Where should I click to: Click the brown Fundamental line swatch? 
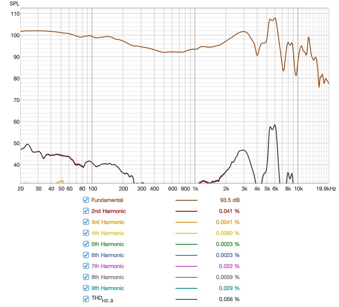[x=186, y=200]
